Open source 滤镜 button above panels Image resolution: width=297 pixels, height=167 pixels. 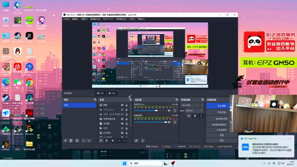coord(112,93)
